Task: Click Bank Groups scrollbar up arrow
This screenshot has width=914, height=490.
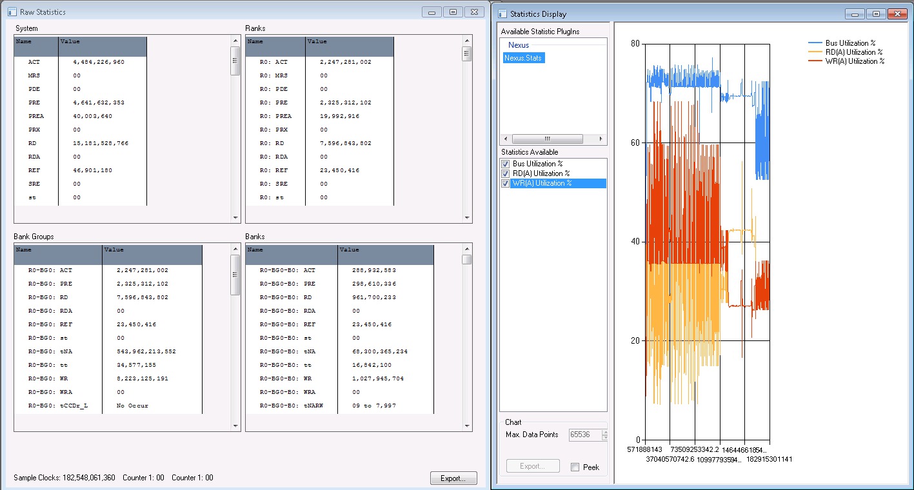Action: [235, 249]
